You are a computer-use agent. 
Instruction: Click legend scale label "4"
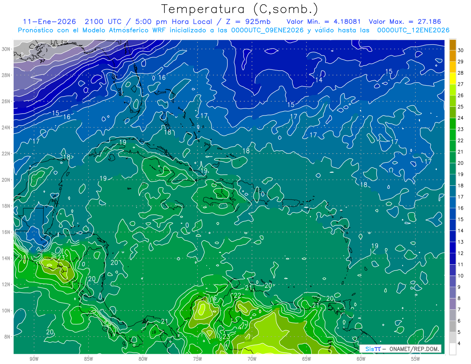[459, 344]
